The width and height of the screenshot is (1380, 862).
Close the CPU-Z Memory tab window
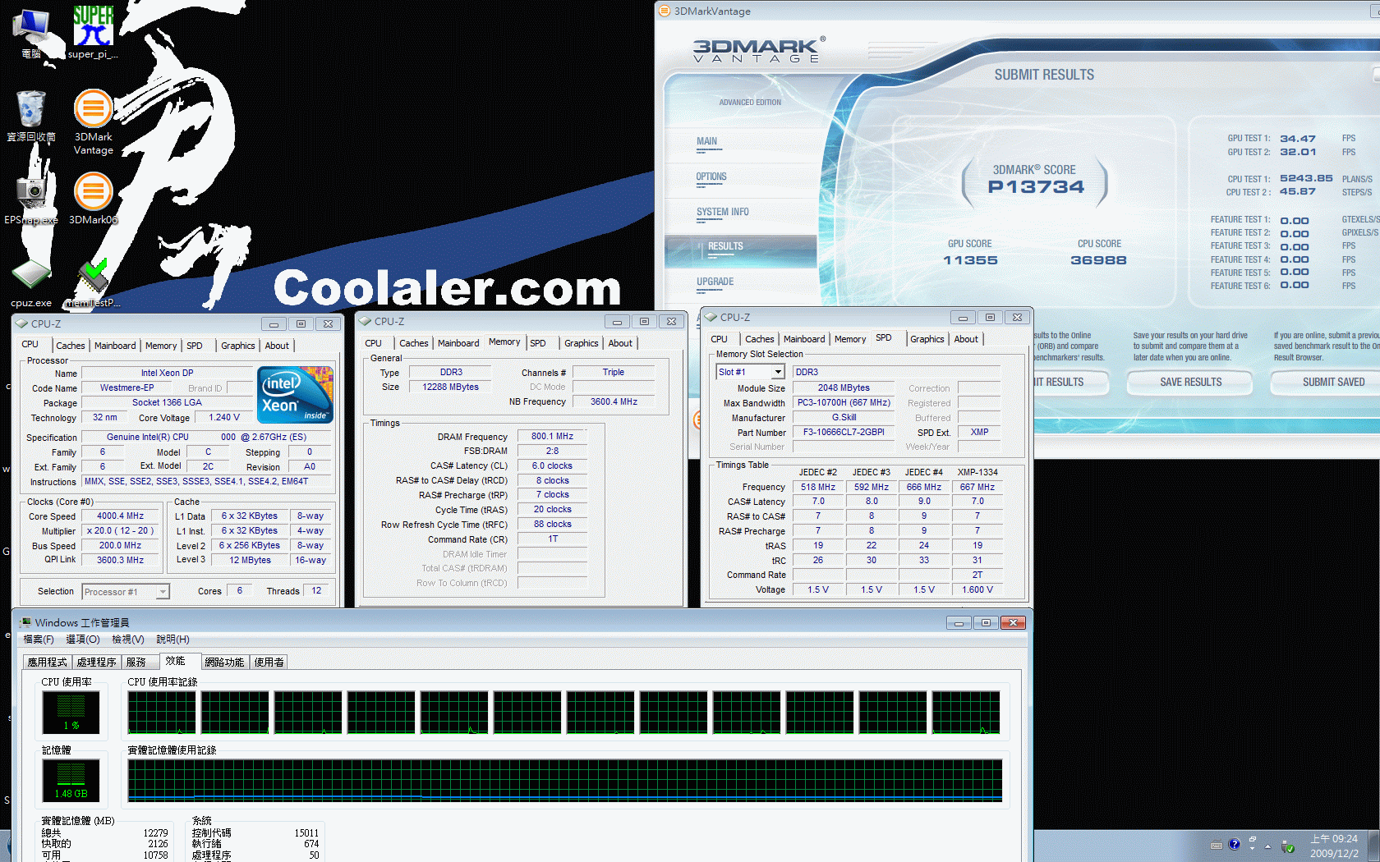point(671,322)
